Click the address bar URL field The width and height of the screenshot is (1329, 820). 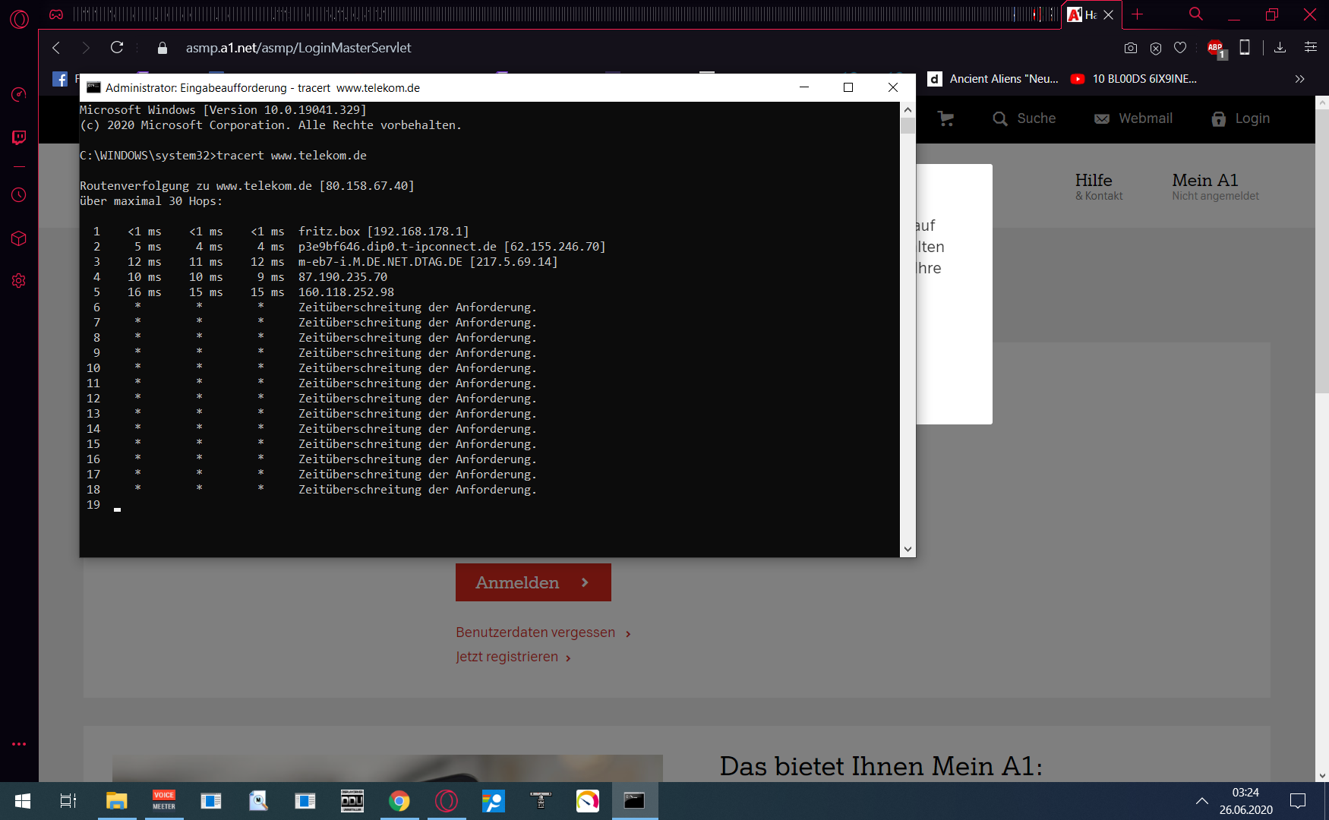coord(298,48)
